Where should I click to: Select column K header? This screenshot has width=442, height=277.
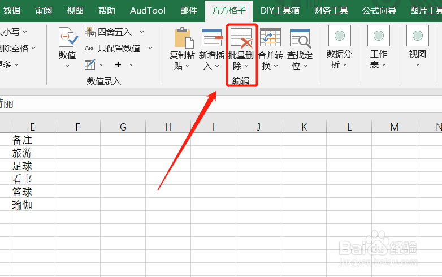pos(304,127)
